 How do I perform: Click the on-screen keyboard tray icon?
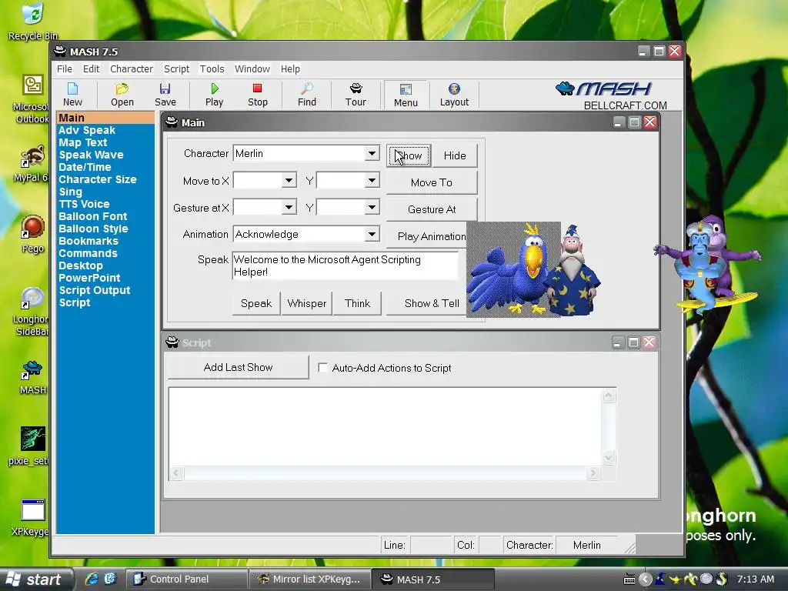(629, 579)
